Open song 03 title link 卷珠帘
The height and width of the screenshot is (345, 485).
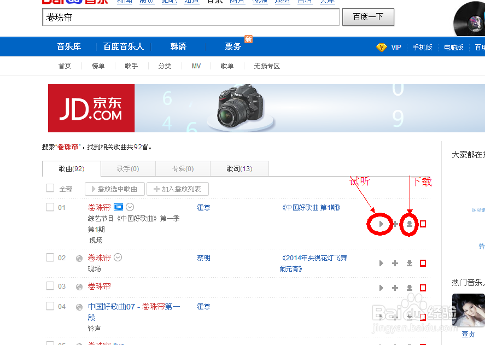pyautogui.click(x=100, y=286)
